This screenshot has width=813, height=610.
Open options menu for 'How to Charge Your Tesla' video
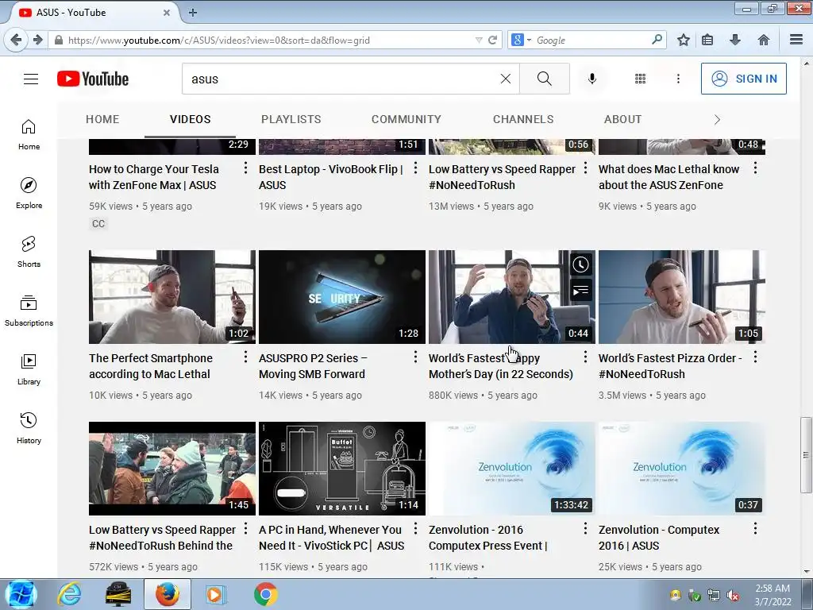pos(245,168)
